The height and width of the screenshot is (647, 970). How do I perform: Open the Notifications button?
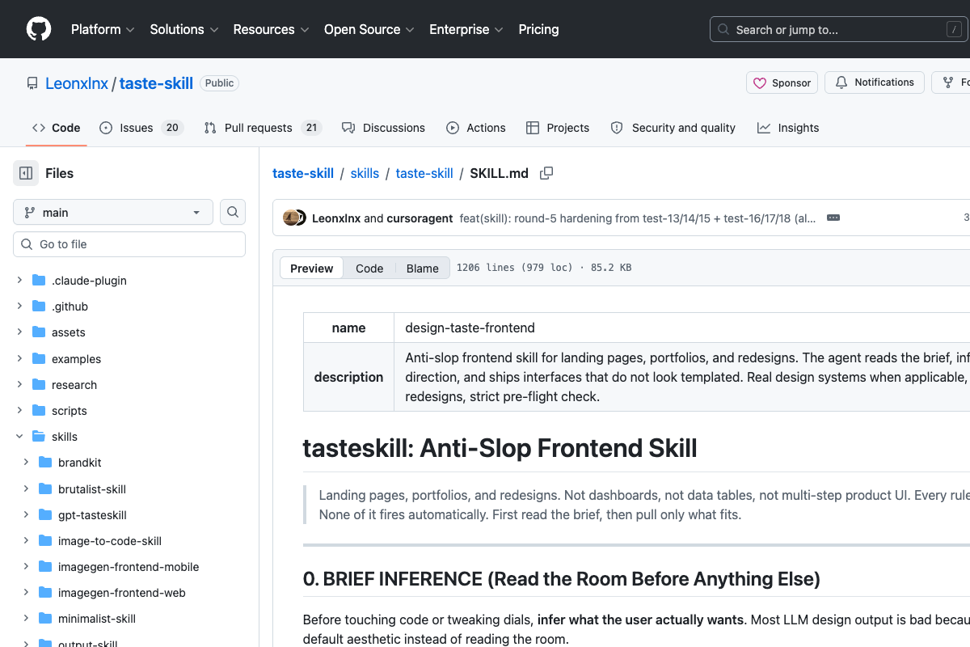pyautogui.click(x=875, y=82)
